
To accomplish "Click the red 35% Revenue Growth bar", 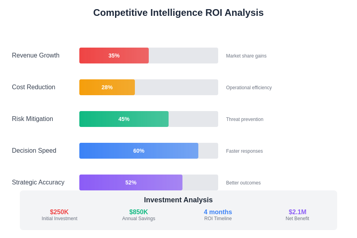I will [114, 56].
